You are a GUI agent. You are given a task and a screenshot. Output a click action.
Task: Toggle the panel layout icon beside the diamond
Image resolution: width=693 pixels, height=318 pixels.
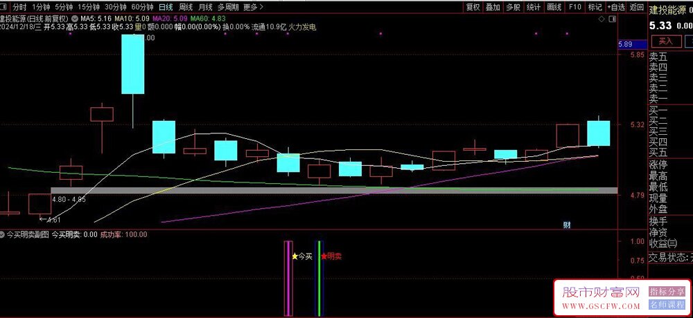[x=612, y=19]
